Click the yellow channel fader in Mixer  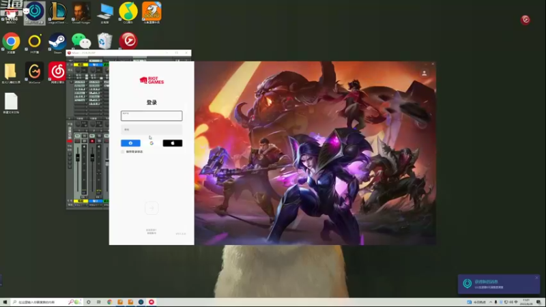78,158
